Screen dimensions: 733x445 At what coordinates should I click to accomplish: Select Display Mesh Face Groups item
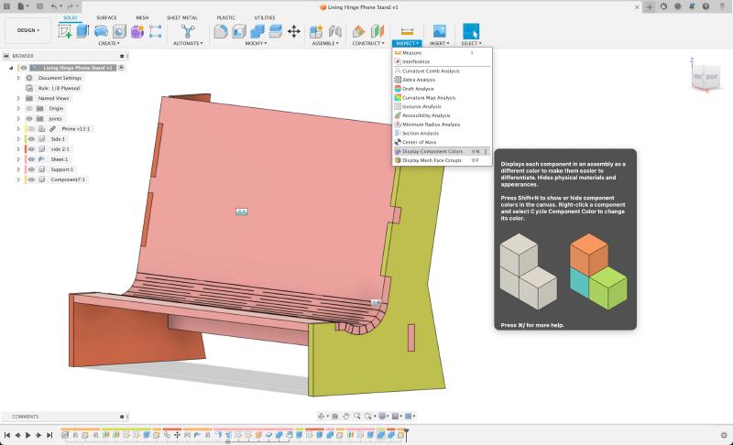pyautogui.click(x=442, y=160)
